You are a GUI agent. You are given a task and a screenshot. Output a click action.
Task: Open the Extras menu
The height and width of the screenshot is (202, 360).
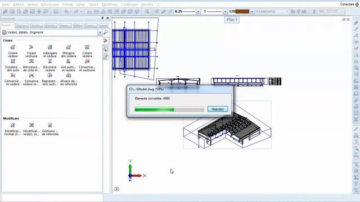tap(80, 4)
